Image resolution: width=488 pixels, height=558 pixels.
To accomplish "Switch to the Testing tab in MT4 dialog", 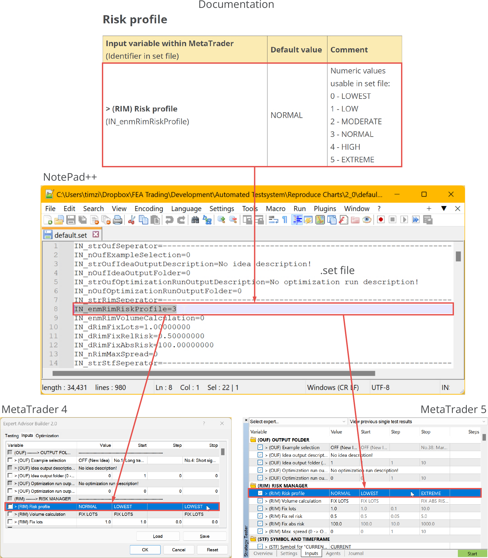I will point(12,436).
